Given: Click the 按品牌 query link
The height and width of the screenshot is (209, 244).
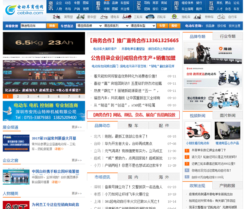Looking at the screenshot, I should click(210, 26).
